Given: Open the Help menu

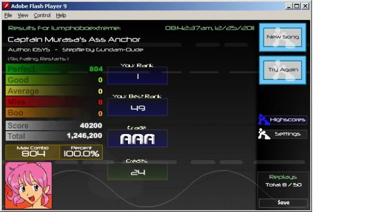Looking at the screenshot, I should (x=61, y=15).
